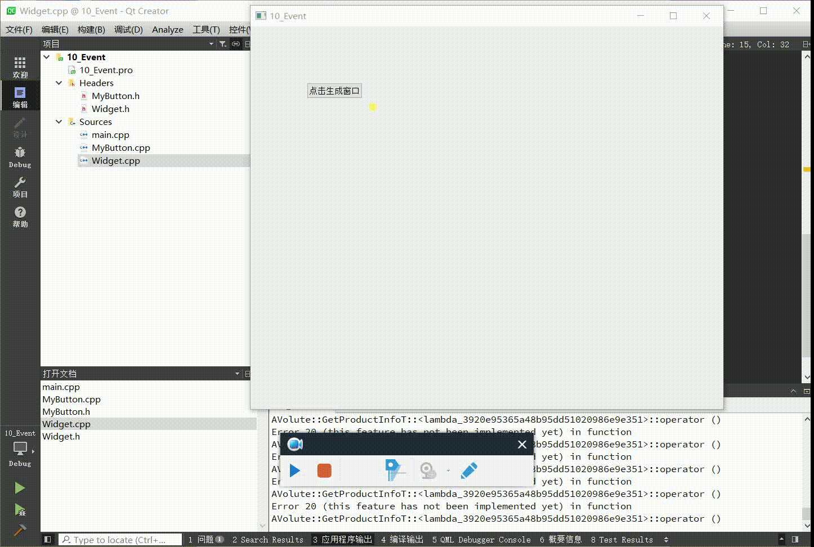Image resolution: width=814 pixels, height=547 pixels.
Task: Open 5 QML Debugger Console pane
Action: click(481, 540)
